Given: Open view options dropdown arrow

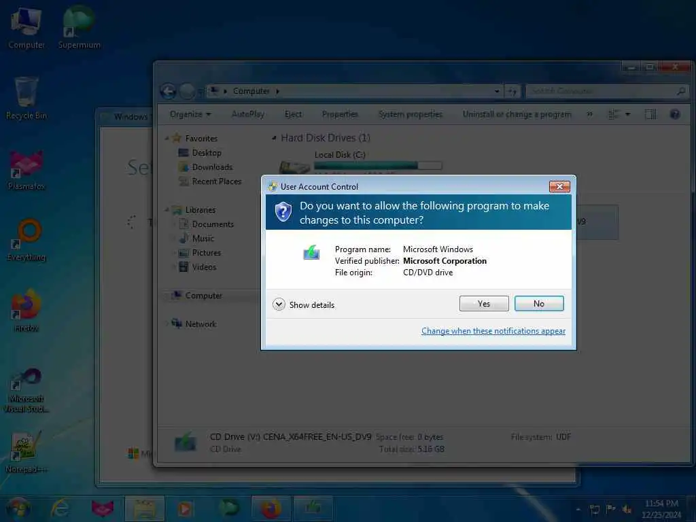Looking at the screenshot, I should coord(627,114).
